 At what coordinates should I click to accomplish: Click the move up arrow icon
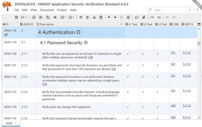[109, 17]
